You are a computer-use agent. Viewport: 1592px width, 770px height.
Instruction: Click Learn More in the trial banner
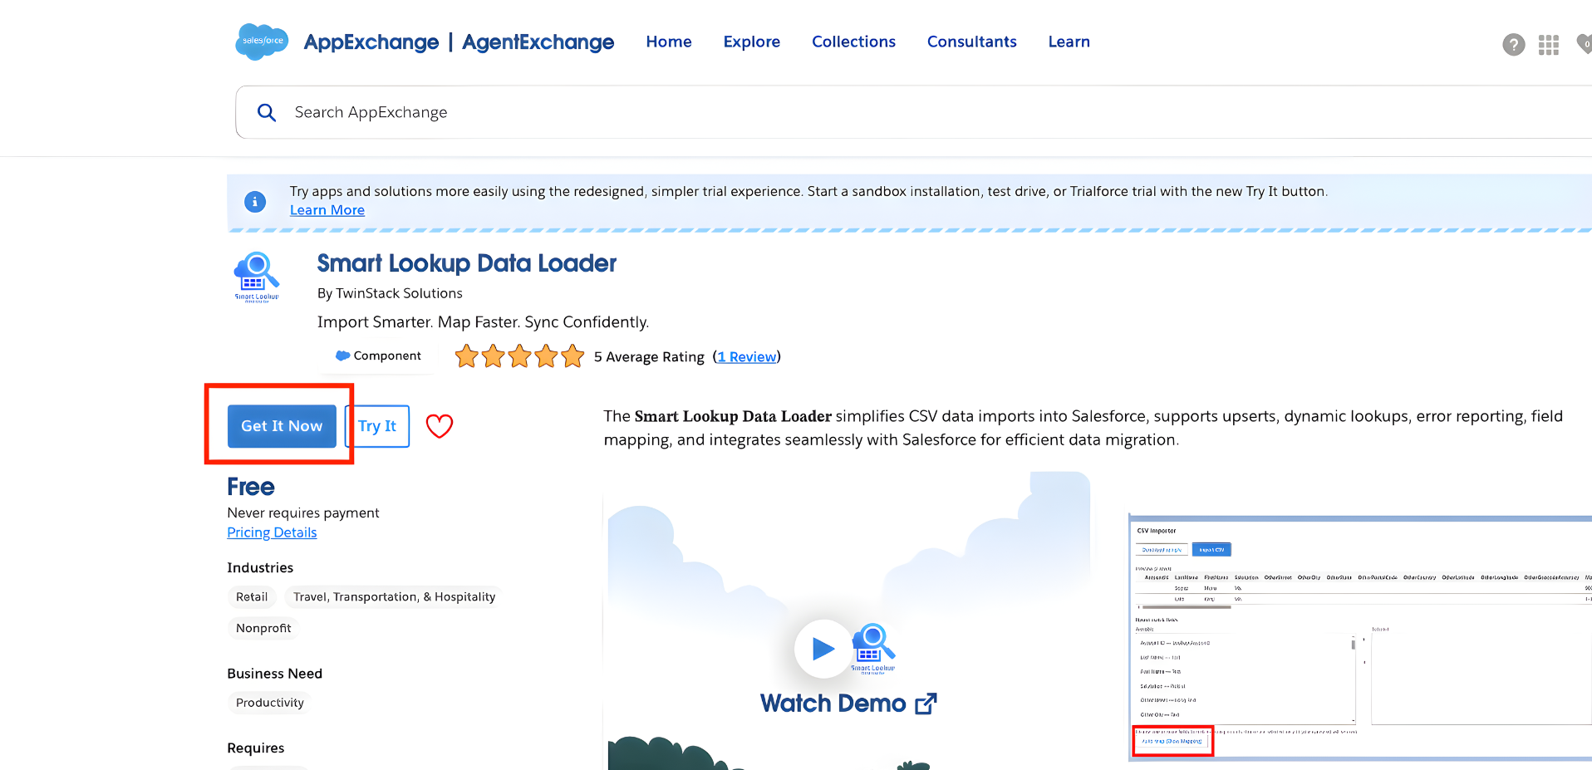[327, 209]
